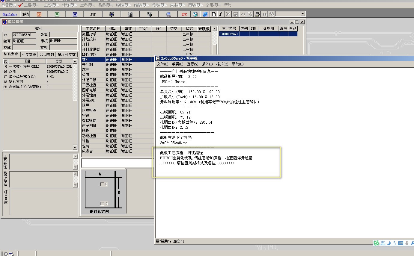Switch to the 合刀参数 tab
Screen dimensions: 414x256
tap(47, 54)
